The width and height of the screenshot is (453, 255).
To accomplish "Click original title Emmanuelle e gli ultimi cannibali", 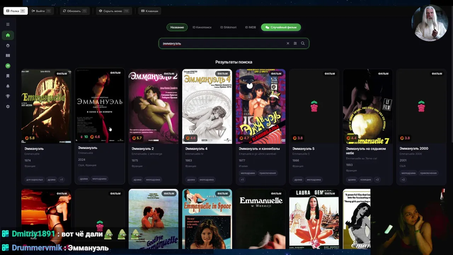I will click(258, 154).
